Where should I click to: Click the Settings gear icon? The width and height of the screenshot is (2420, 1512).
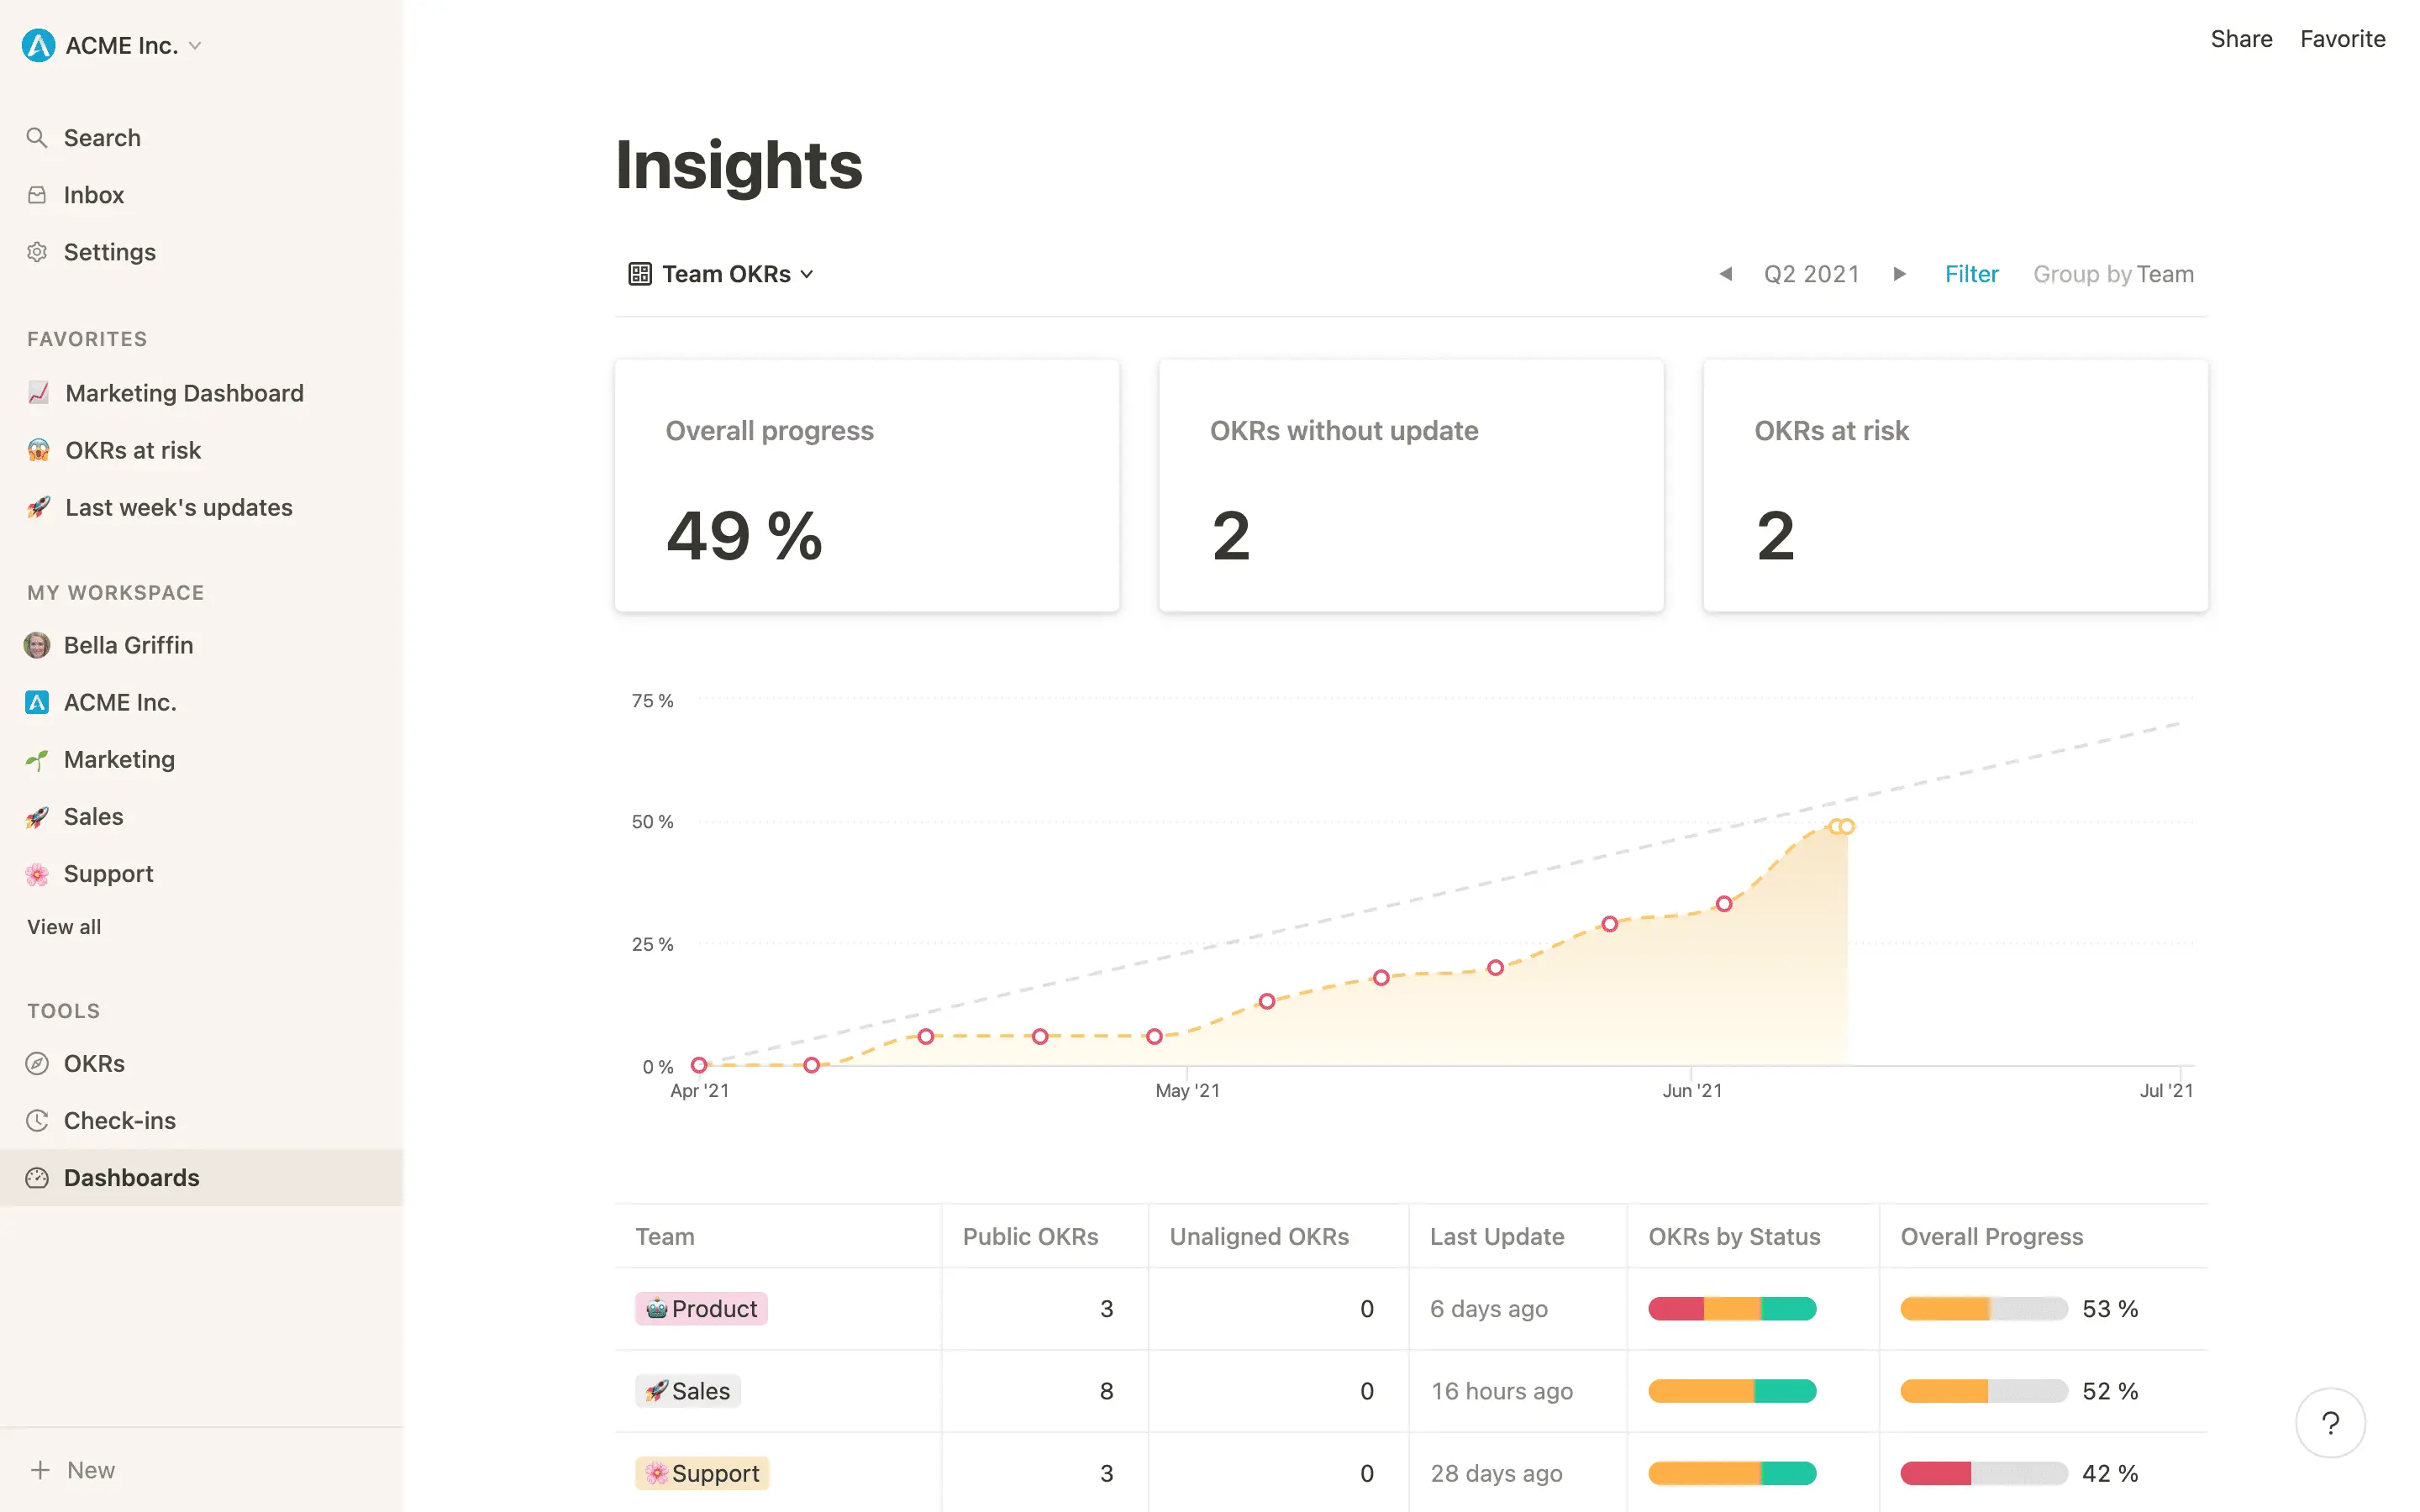[x=37, y=252]
